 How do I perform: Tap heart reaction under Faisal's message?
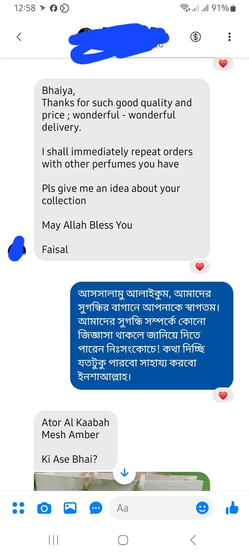click(200, 267)
